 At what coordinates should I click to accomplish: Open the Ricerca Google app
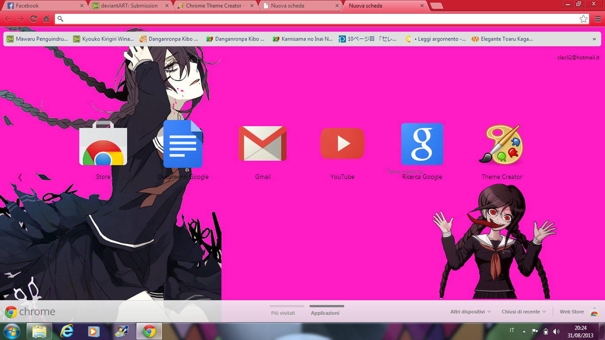[x=422, y=143]
